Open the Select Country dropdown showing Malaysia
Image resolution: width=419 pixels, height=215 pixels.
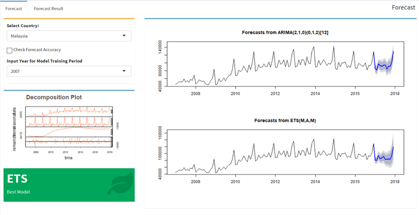pyautogui.click(x=69, y=36)
